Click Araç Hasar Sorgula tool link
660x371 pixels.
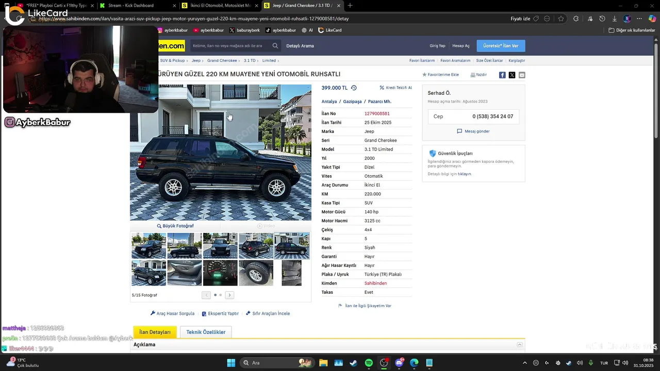click(172, 313)
